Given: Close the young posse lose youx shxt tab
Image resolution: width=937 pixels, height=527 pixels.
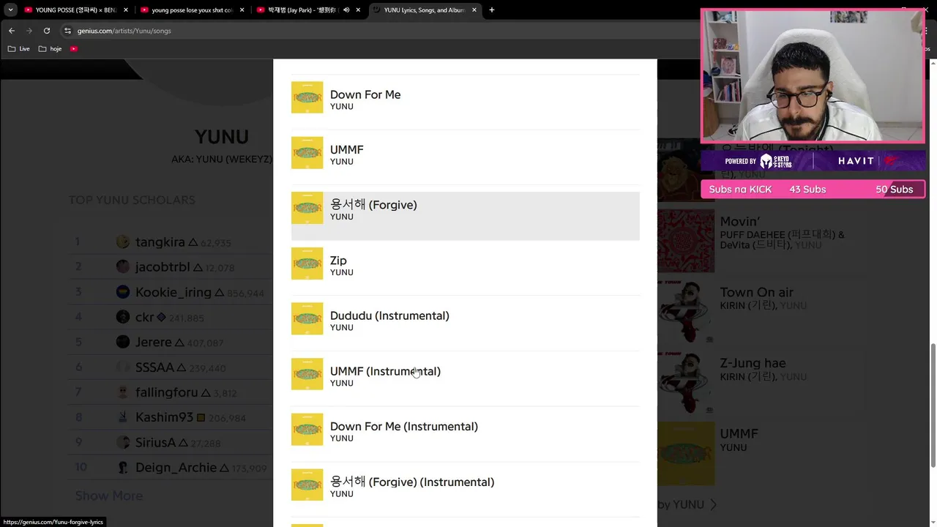Looking at the screenshot, I should coord(242,10).
